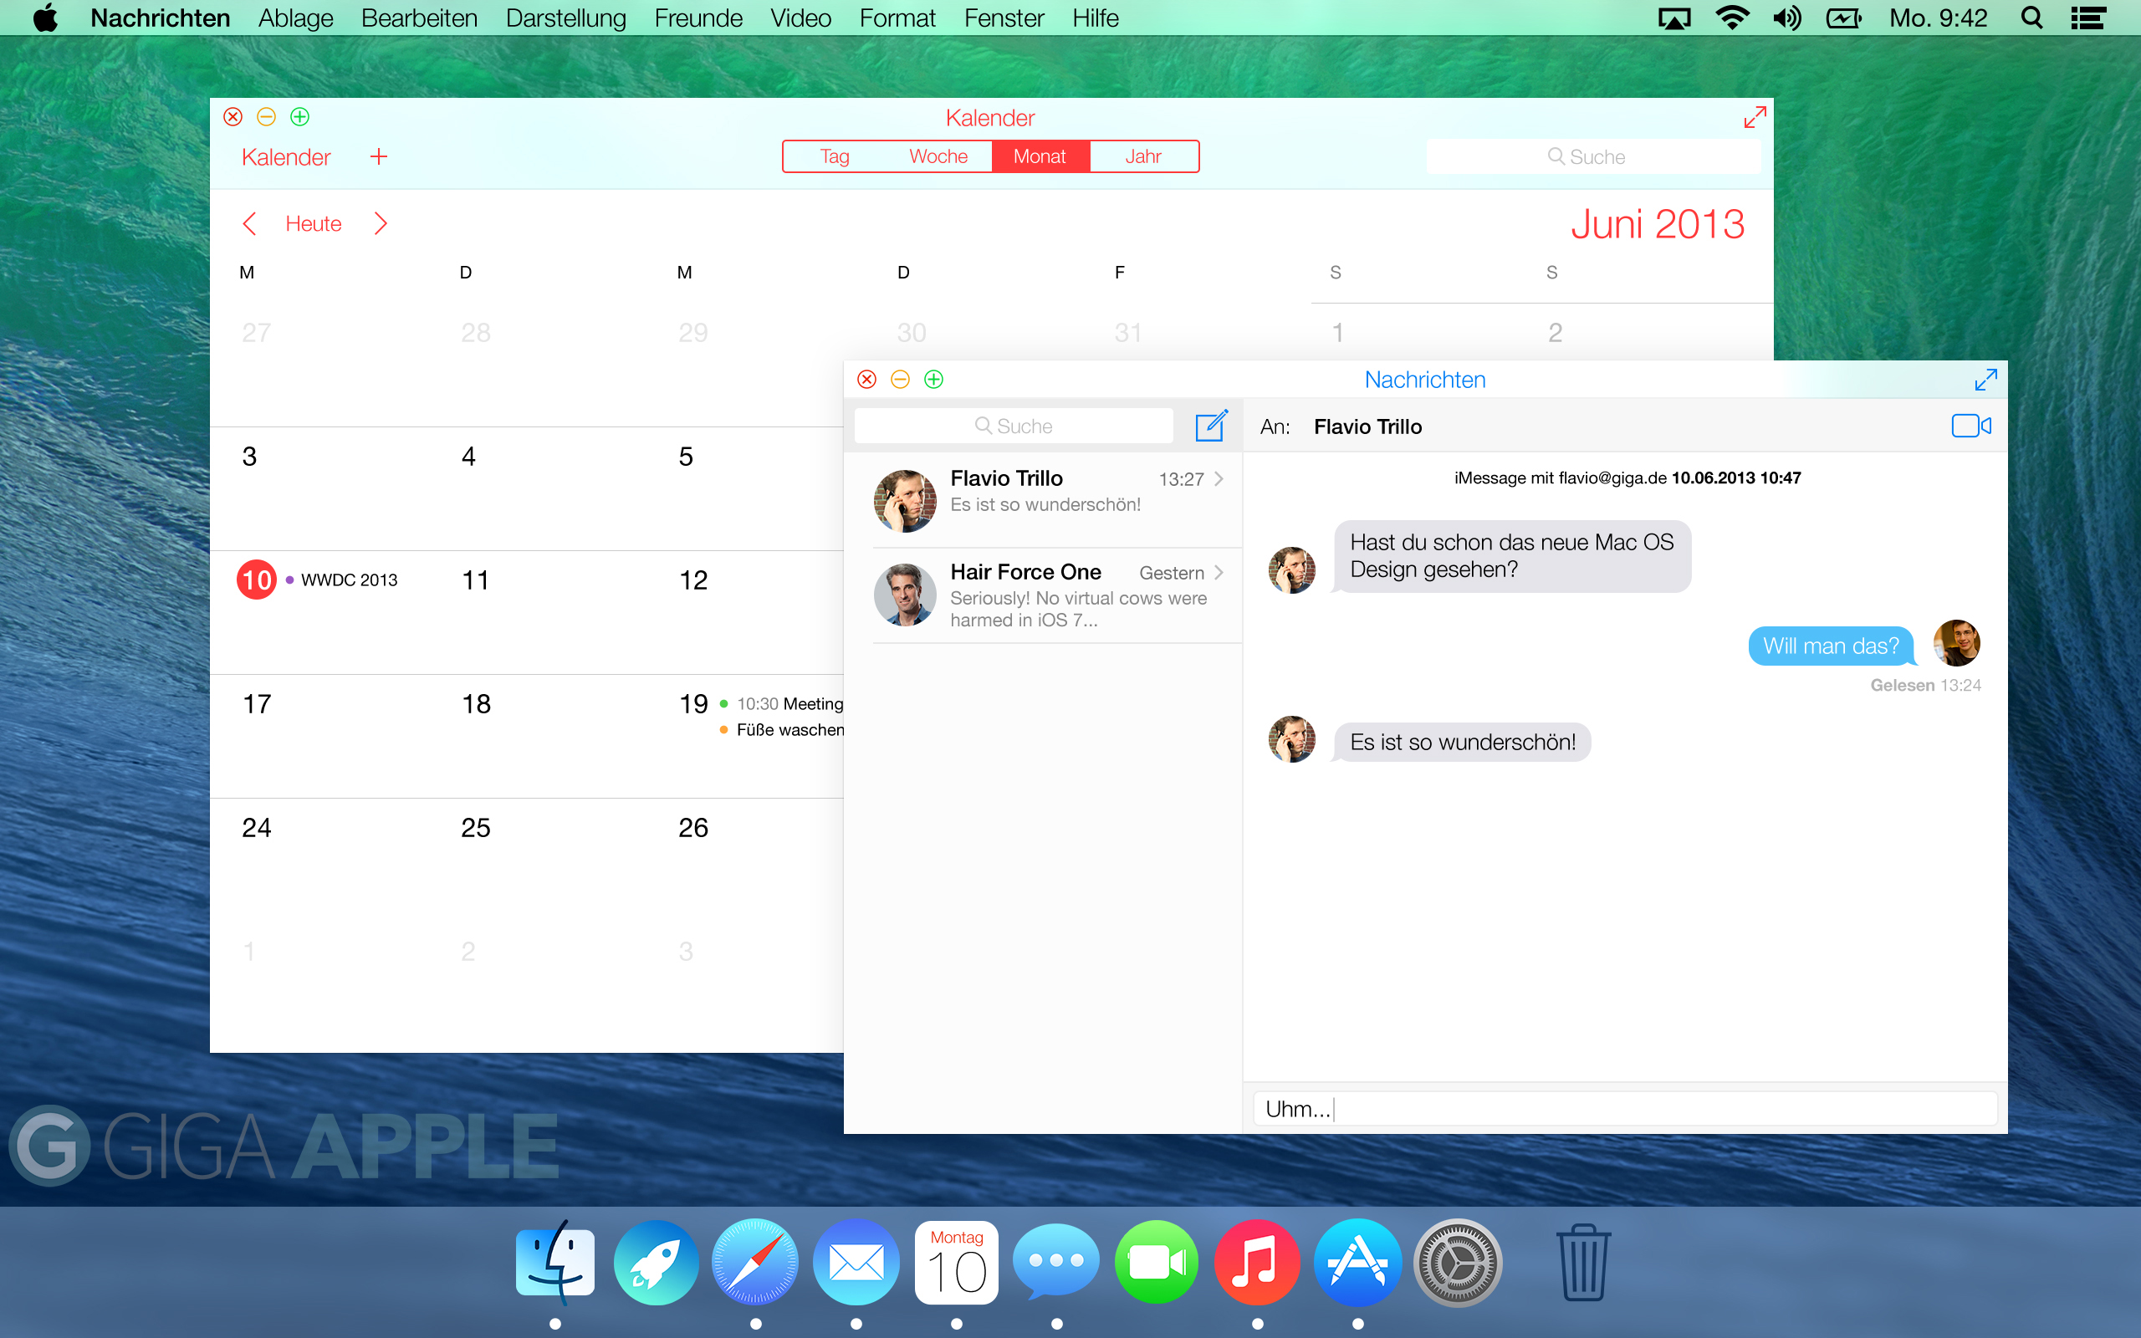Open Spotlight search in menu bar

(x=2032, y=18)
